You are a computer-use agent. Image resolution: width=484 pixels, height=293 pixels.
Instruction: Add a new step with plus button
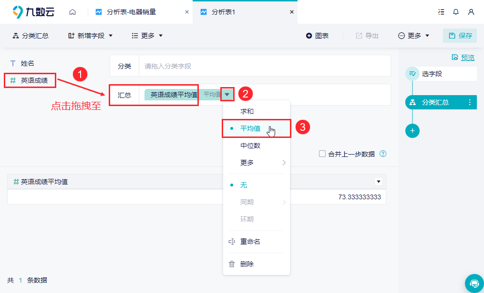[412, 131]
